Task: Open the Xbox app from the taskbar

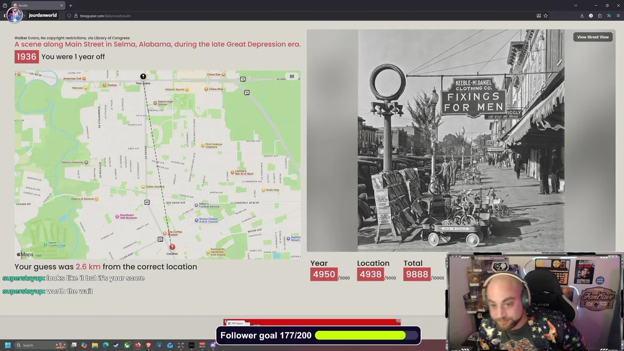Action: coord(127,345)
